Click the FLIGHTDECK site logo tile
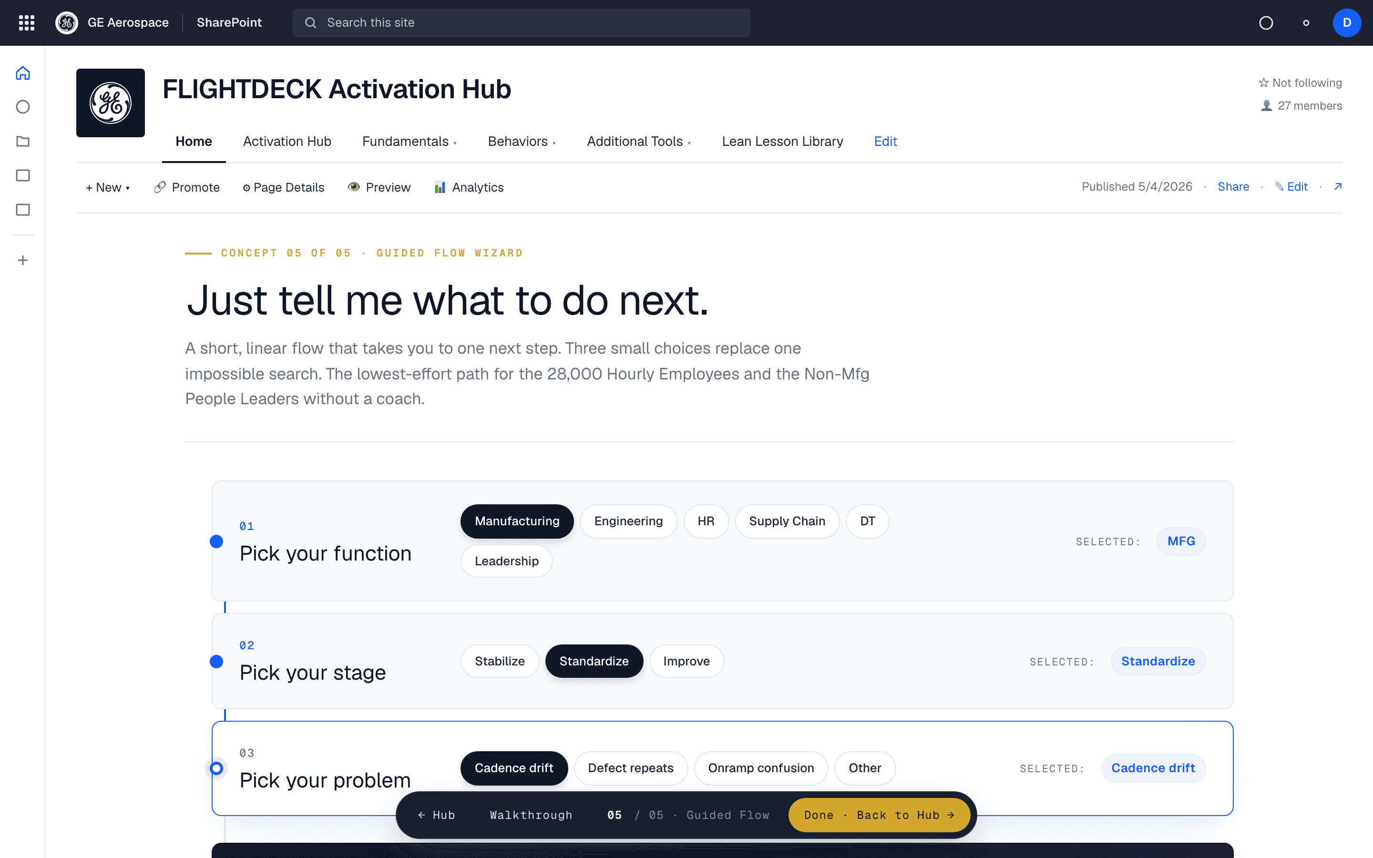This screenshot has width=1373, height=858. click(111, 102)
